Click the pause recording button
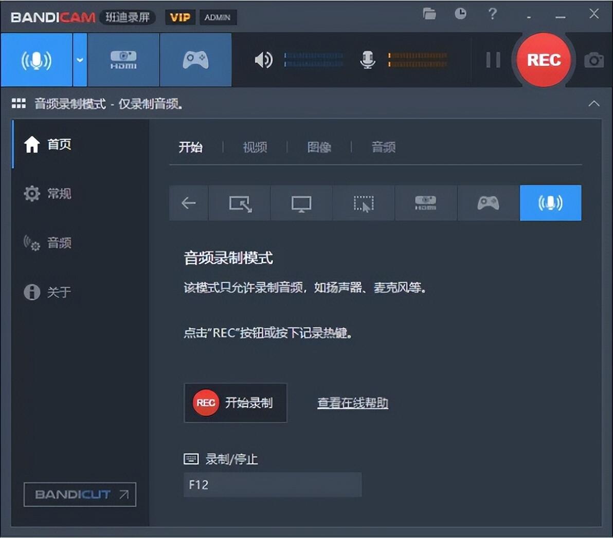 pyautogui.click(x=493, y=60)
